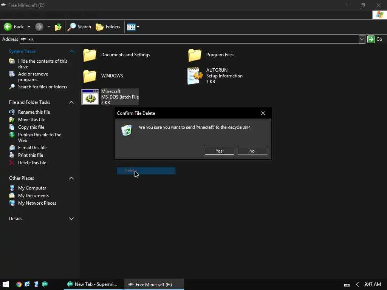Select the Program Files folder
The image size is (387, 290).
[x=211, y=55]
